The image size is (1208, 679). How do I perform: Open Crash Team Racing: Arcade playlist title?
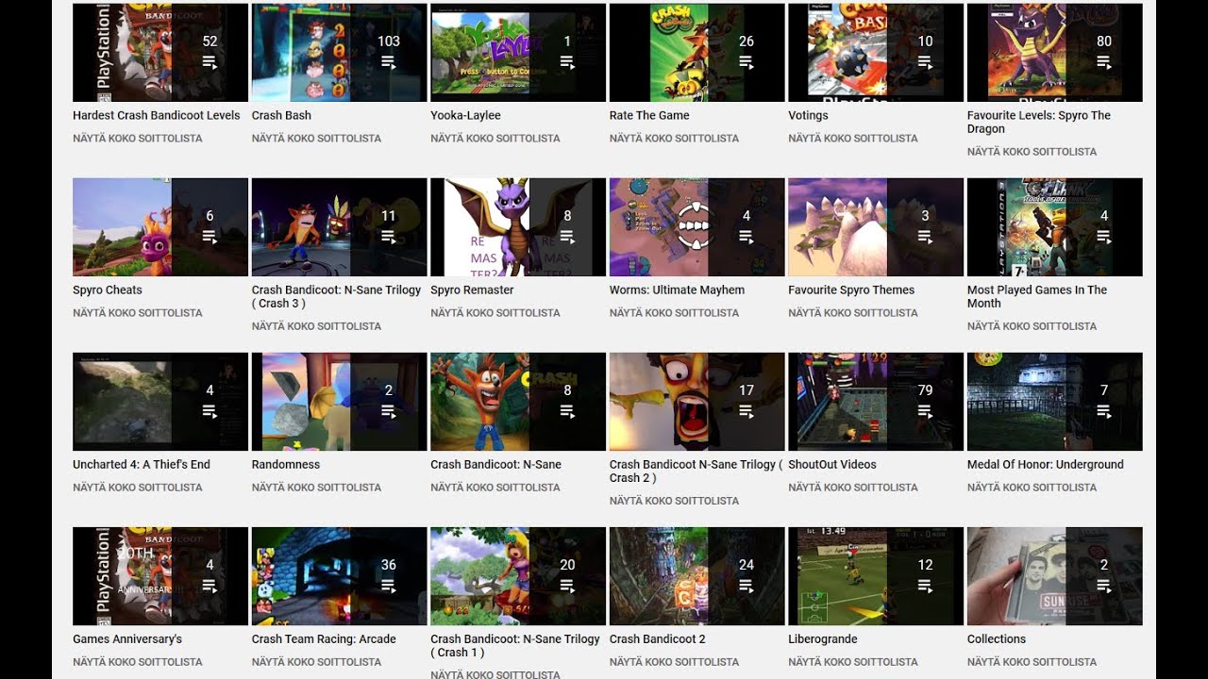[x=324, y=638]
